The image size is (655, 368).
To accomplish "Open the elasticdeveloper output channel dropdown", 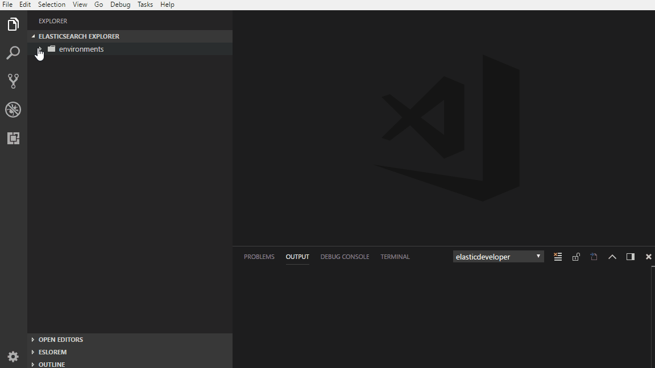I will (498, 257).
